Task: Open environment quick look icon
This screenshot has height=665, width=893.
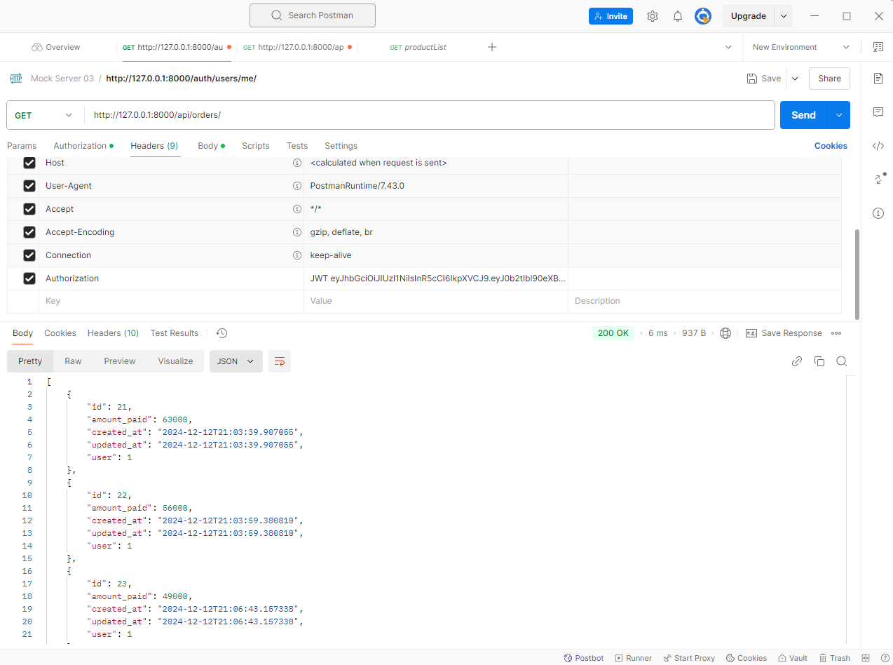Action: (878, 47)
